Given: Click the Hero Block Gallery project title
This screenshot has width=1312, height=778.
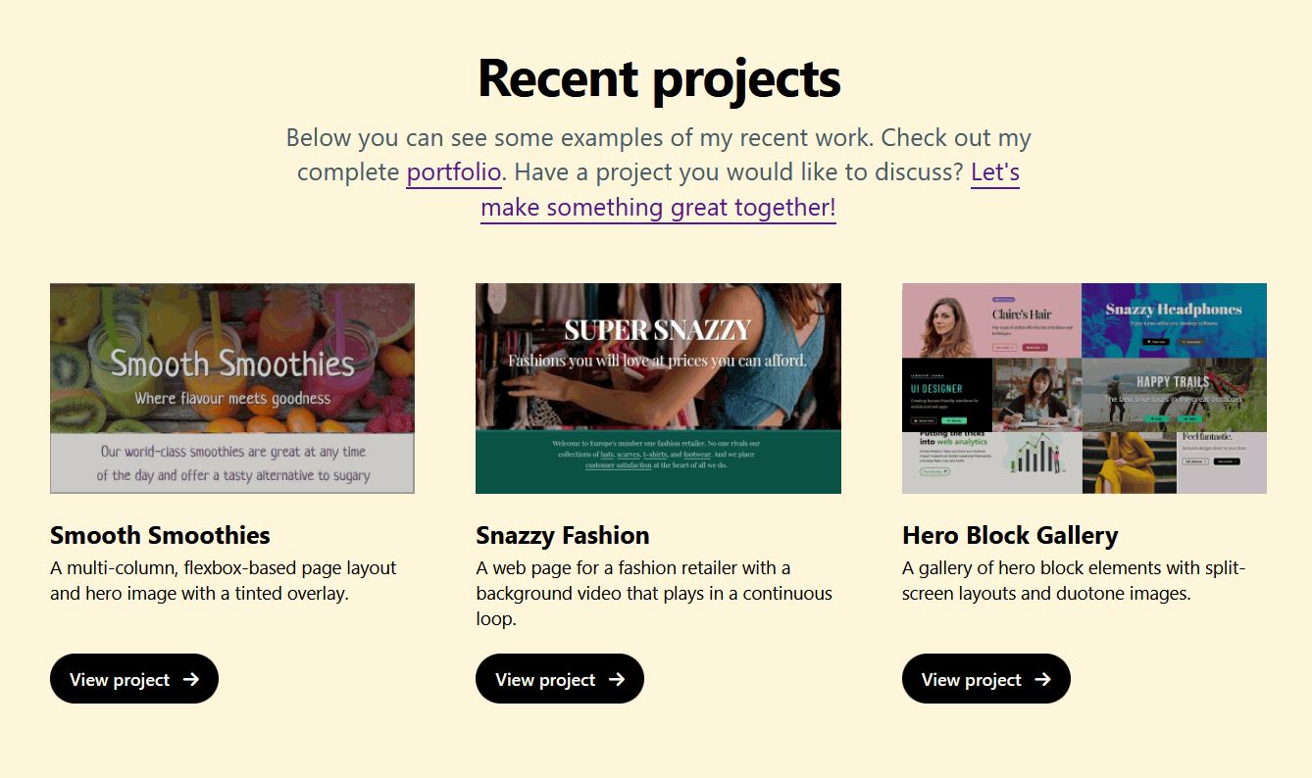Looking at the screenshot, I should (x=1010, y=535).
